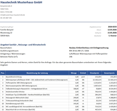Select the sender city 50667 Köln

4,9
